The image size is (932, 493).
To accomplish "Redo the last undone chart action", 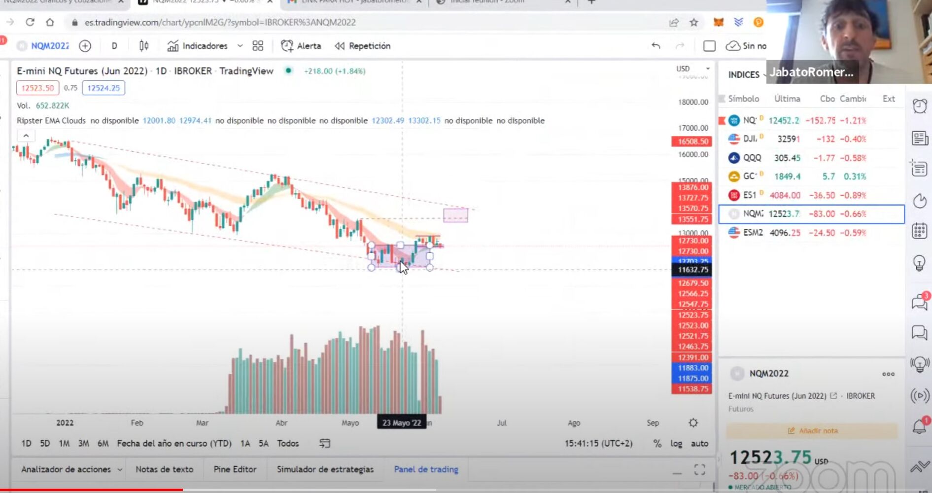I will pyautogui.click(x=680, y=46).
